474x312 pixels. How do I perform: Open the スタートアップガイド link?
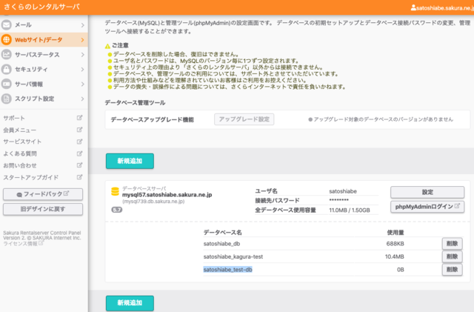(x=31, y=177)
